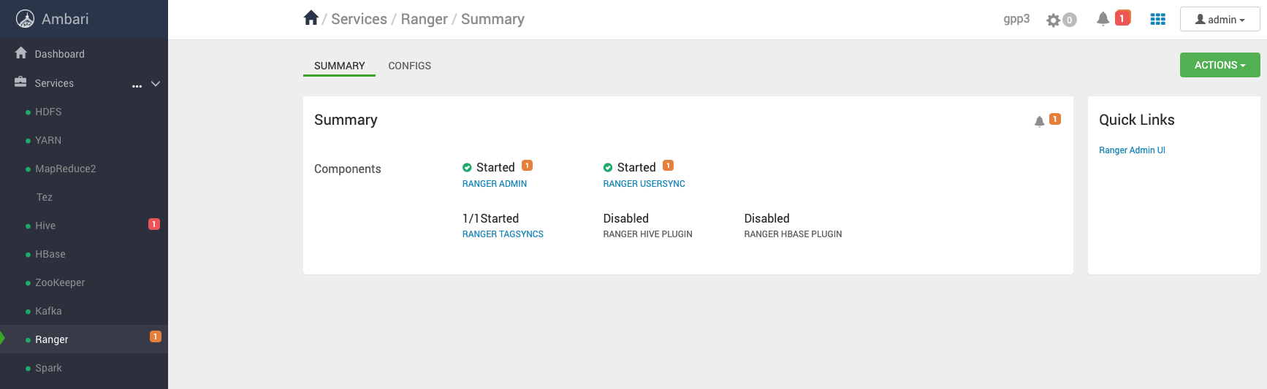Open the admin user dropdown
The height and width of the screenshot is (389, 1267).
tap(1220, 20)
